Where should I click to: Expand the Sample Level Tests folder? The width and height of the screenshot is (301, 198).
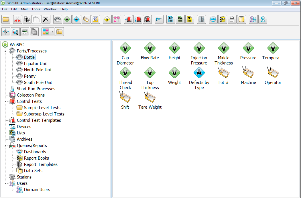tap(13, 108)
